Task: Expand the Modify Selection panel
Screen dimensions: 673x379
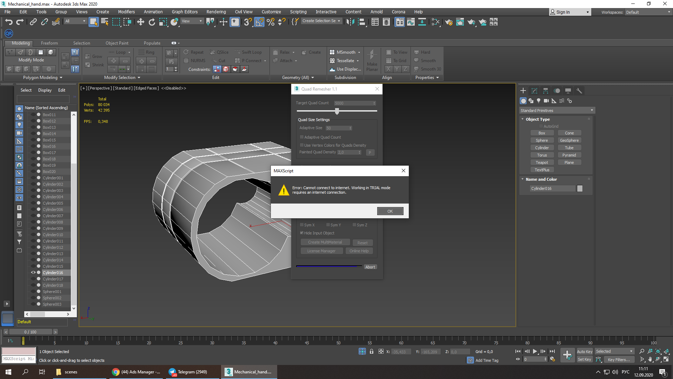Action: point(122,78)
